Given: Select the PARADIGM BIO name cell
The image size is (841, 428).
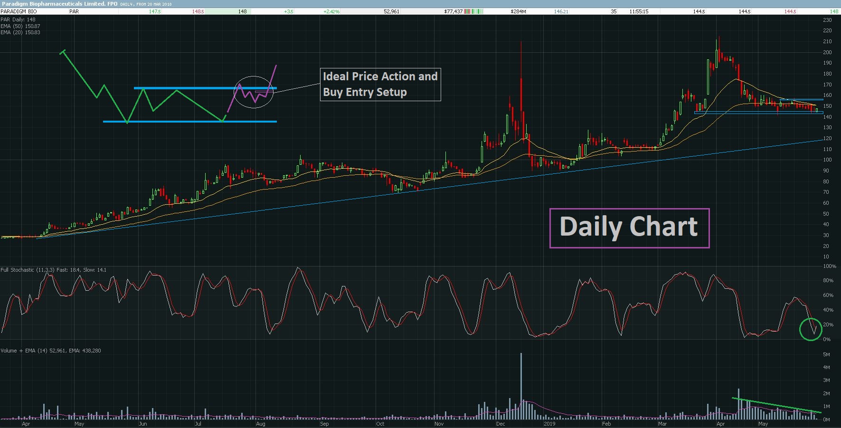Looking at the screenshot, I should (x=18, y=11).
